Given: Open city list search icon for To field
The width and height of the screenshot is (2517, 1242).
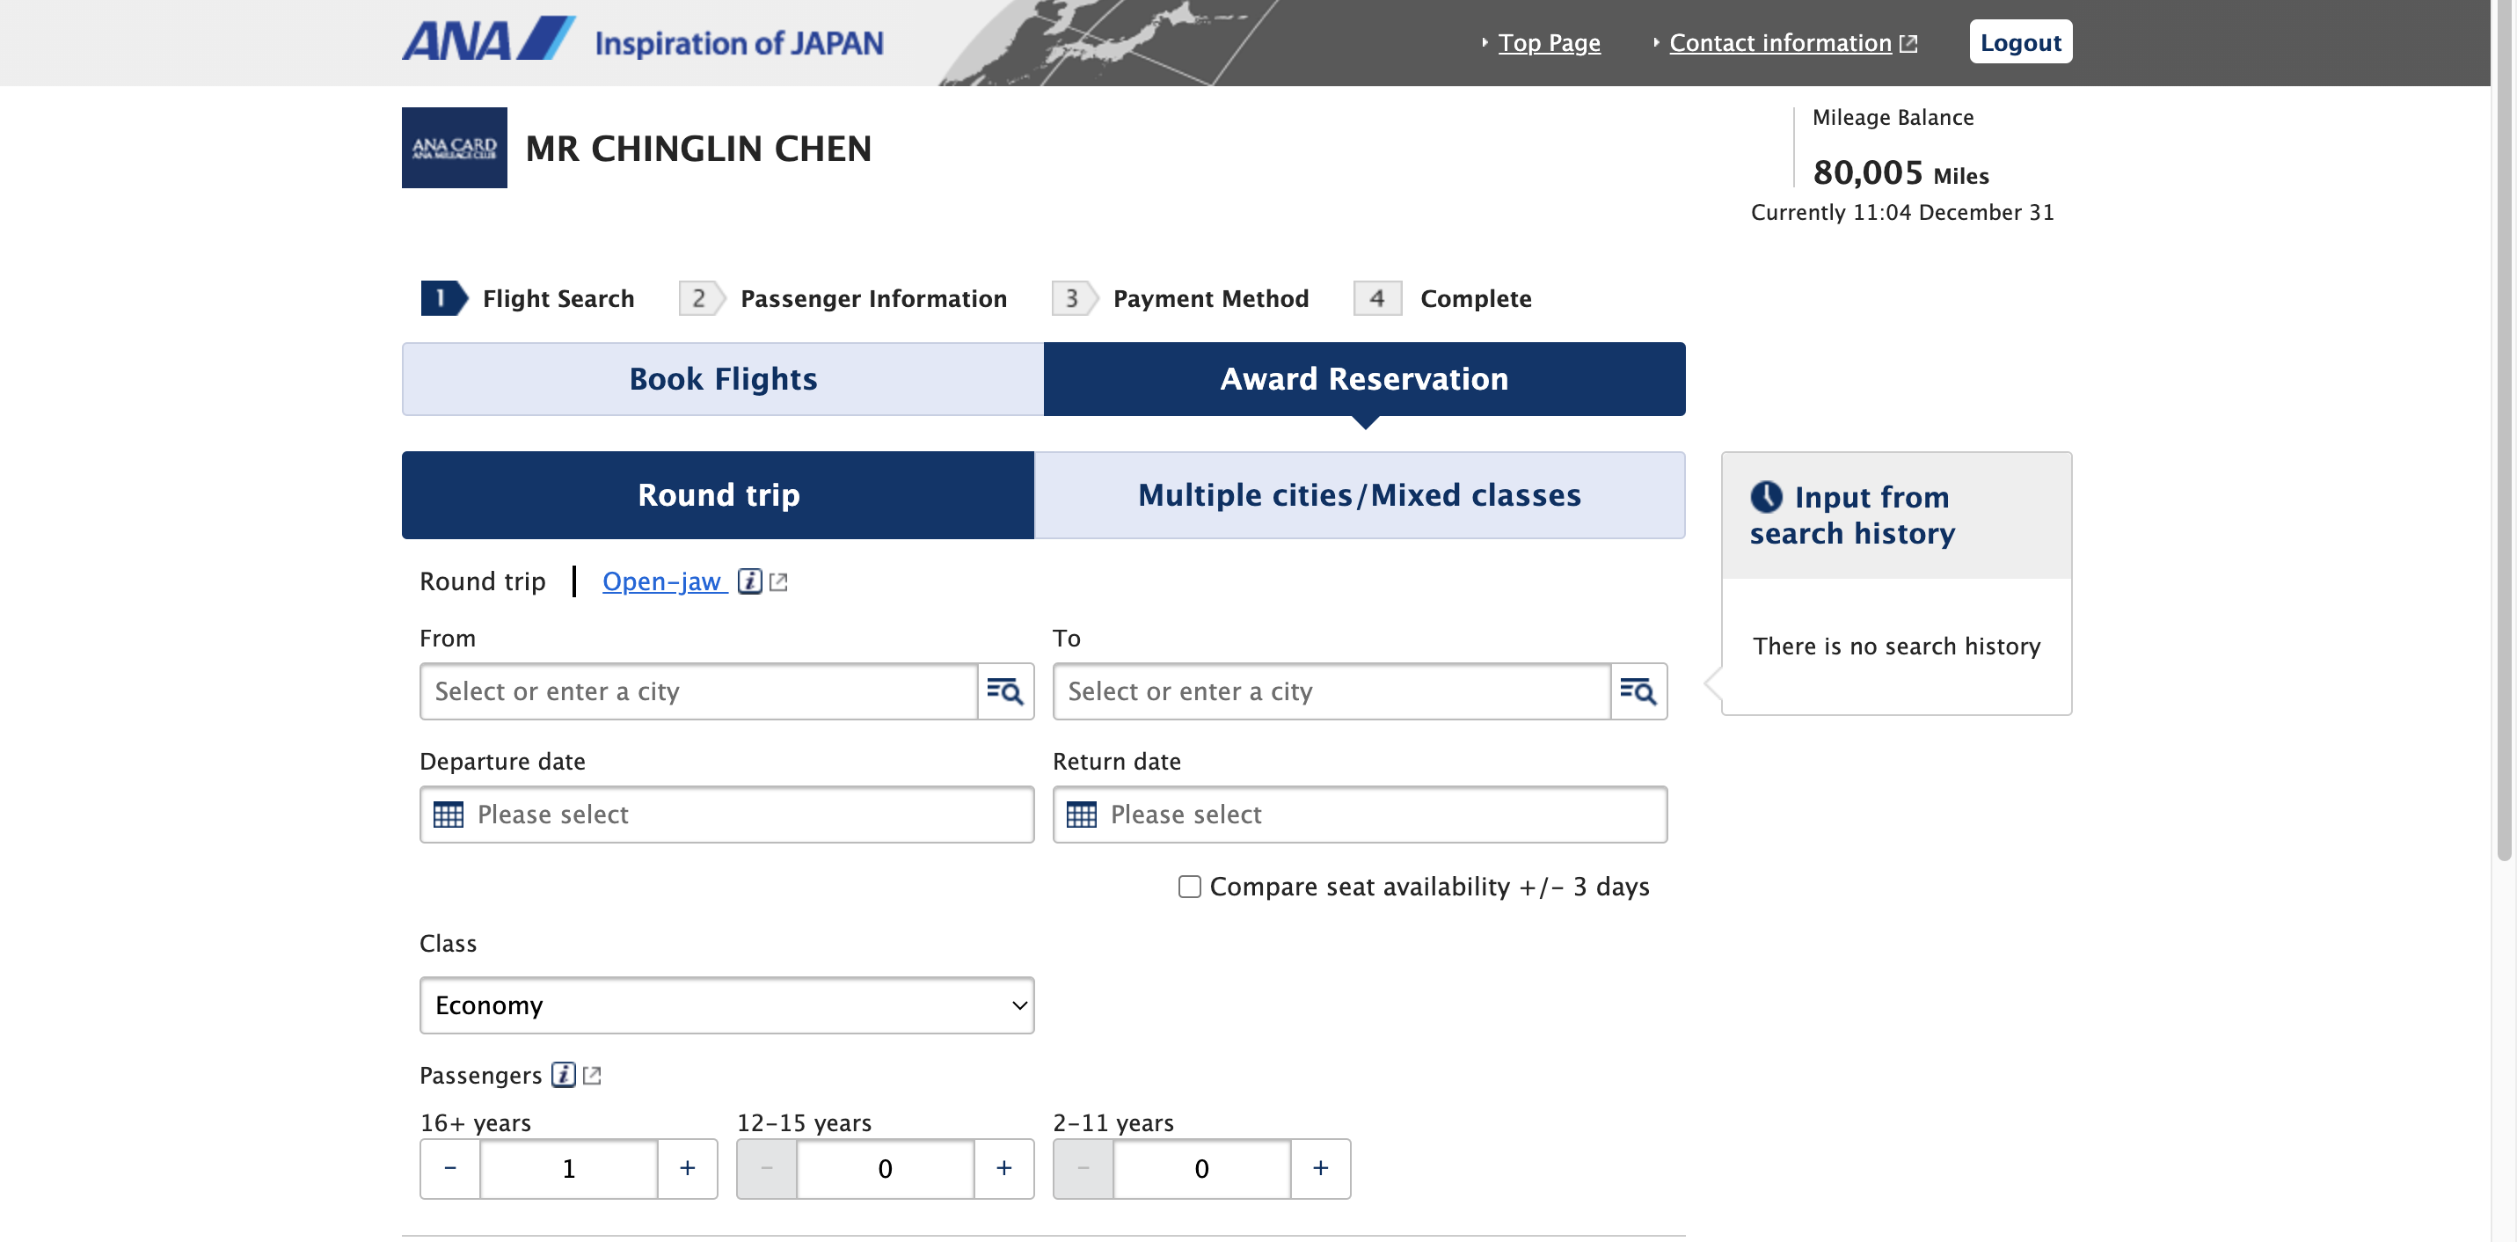Looking at the screenshot, I should point(1638,690).
